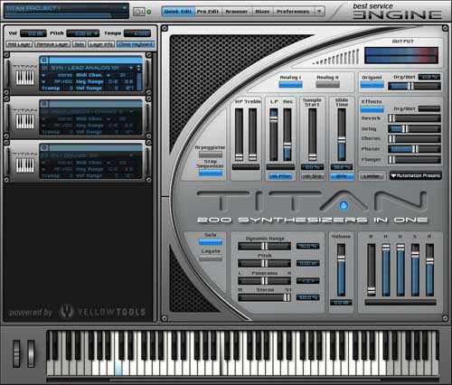Click the keyboard icon of the second layer

(25, 122)
